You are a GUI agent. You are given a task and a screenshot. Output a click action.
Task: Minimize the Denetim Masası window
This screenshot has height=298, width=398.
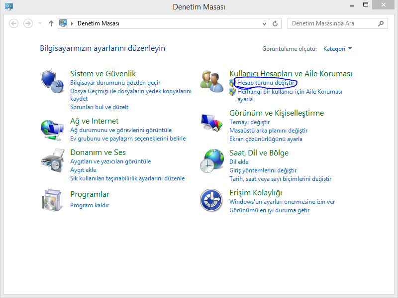click(x=352, y=5)
